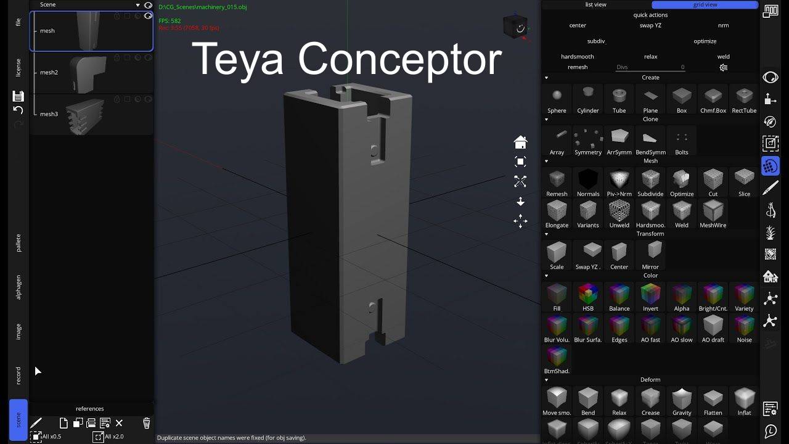Click the trash icon in the references bar
This screenshot has width=789, height=444.
(146, 423)
